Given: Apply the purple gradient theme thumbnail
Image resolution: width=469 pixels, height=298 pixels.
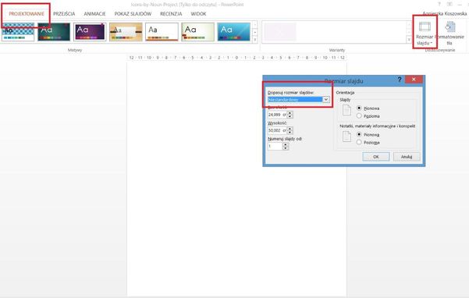Looking at the screenshot, I should (90, 32).
